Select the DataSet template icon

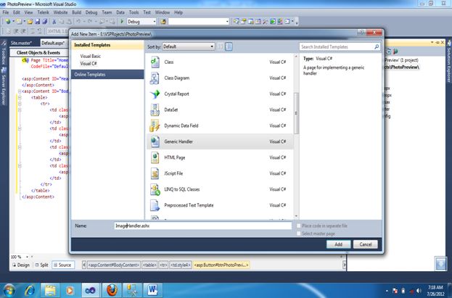[x=155, y=109]
